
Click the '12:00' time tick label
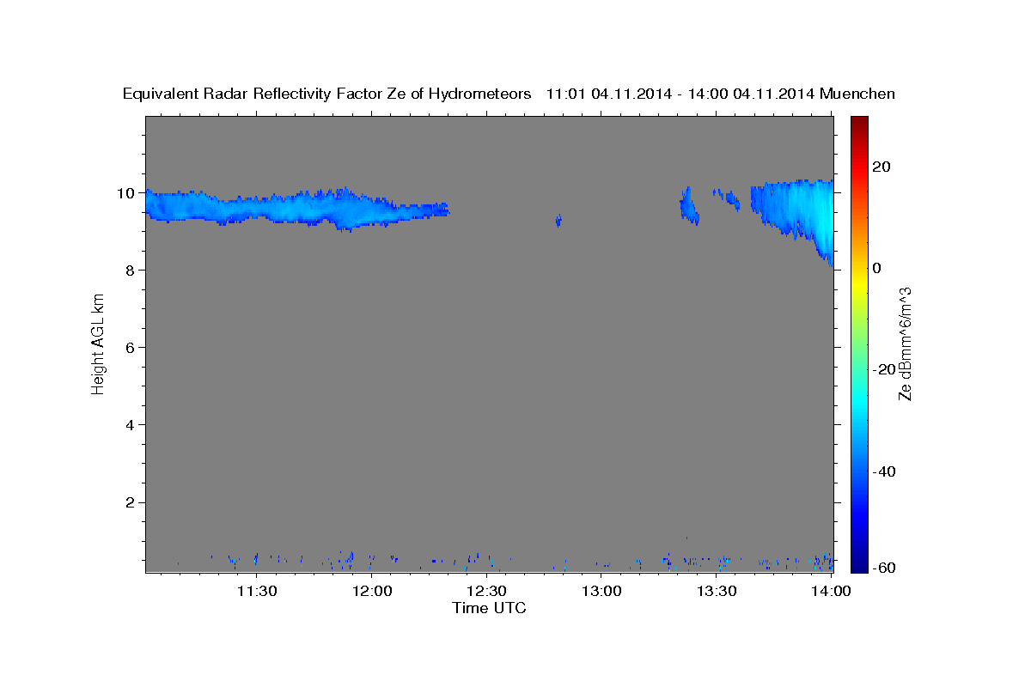pyautogui.click(x=372, y=592)
